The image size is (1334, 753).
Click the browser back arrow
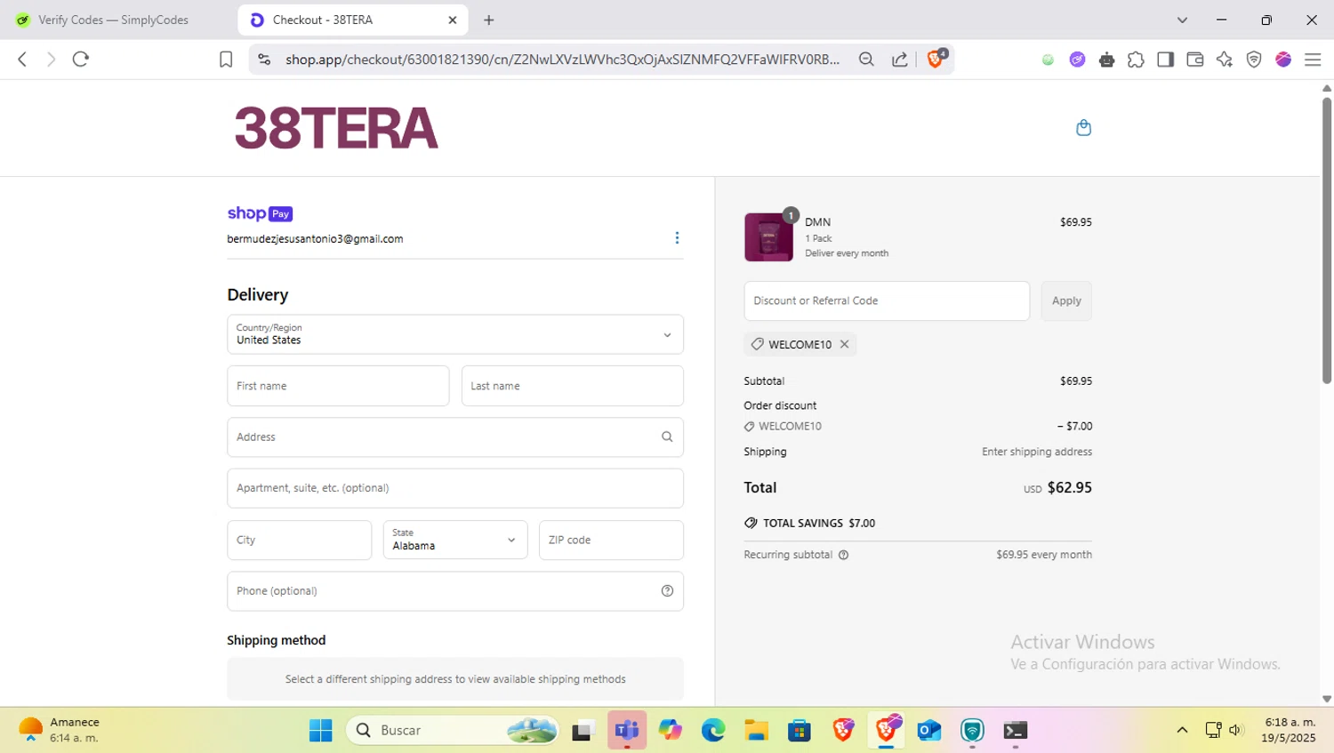coord(22,60)
